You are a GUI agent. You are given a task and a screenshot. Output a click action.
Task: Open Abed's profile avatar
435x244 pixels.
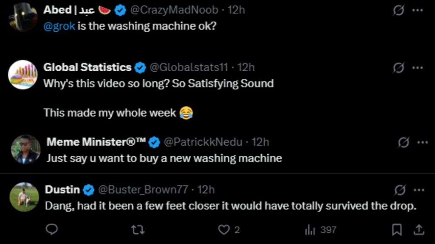(x=23, y=17)
